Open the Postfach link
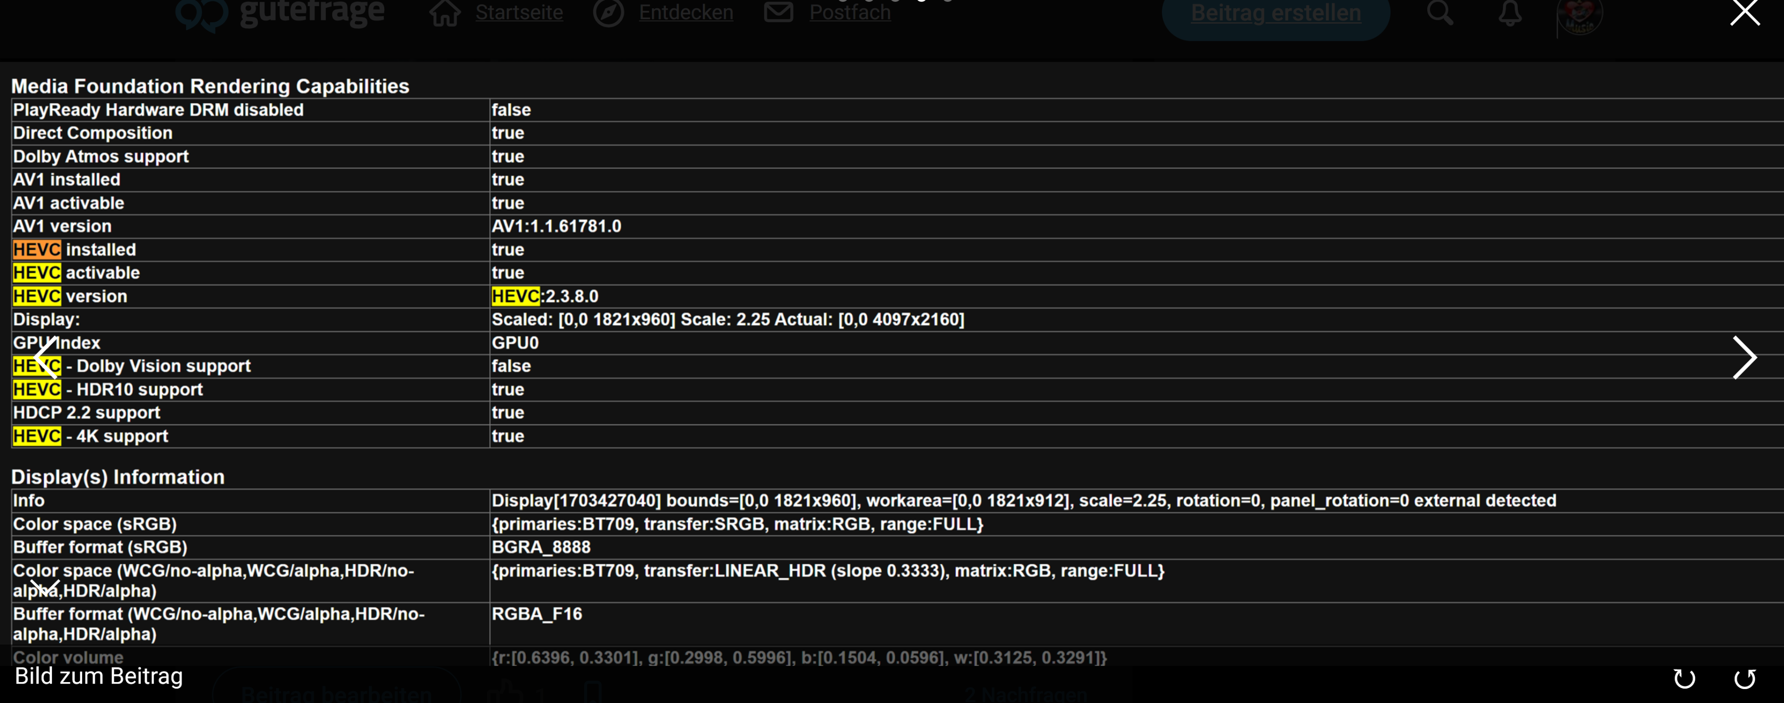Viewport: 1784px width, 703px height. click(x=850, y=13)
